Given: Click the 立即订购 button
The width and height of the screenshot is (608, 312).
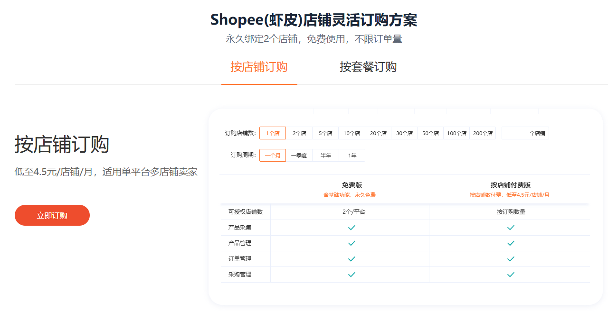Looking at the screenshot, I should pyautogui.click(x=52, y=215).
